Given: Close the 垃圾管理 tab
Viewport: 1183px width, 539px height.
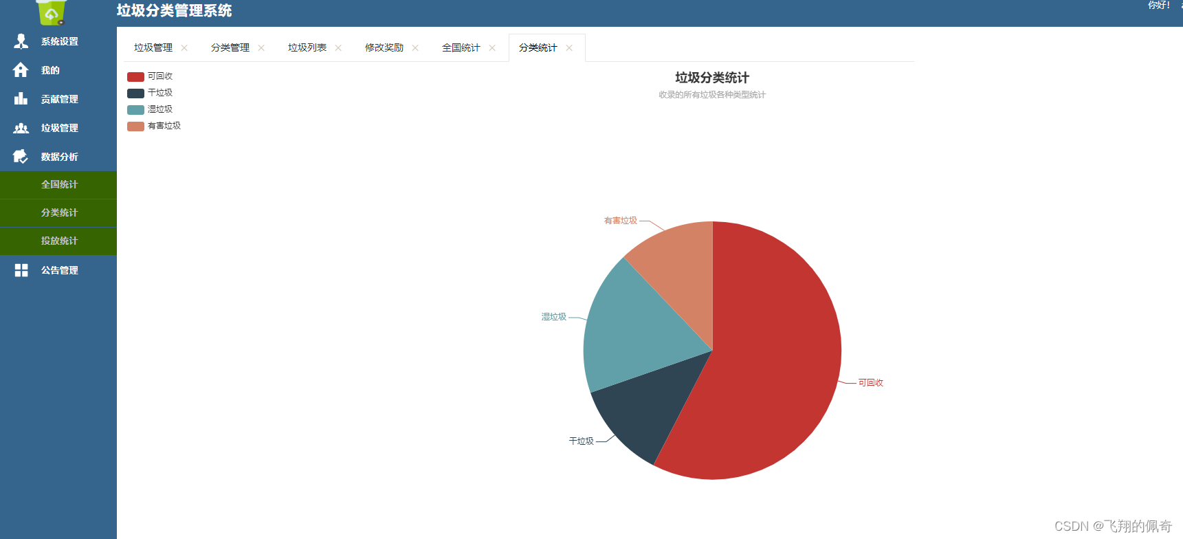Looking at the screenshot, I should [x=184, y=47].
